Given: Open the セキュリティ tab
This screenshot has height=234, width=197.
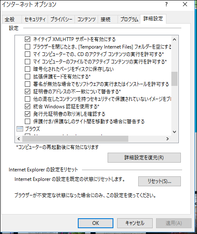Looking at the screenshot, I should (35, 19).
